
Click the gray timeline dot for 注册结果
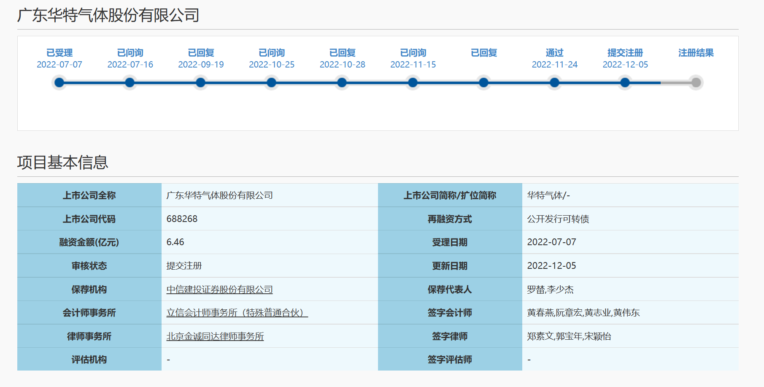click(696, 83)
